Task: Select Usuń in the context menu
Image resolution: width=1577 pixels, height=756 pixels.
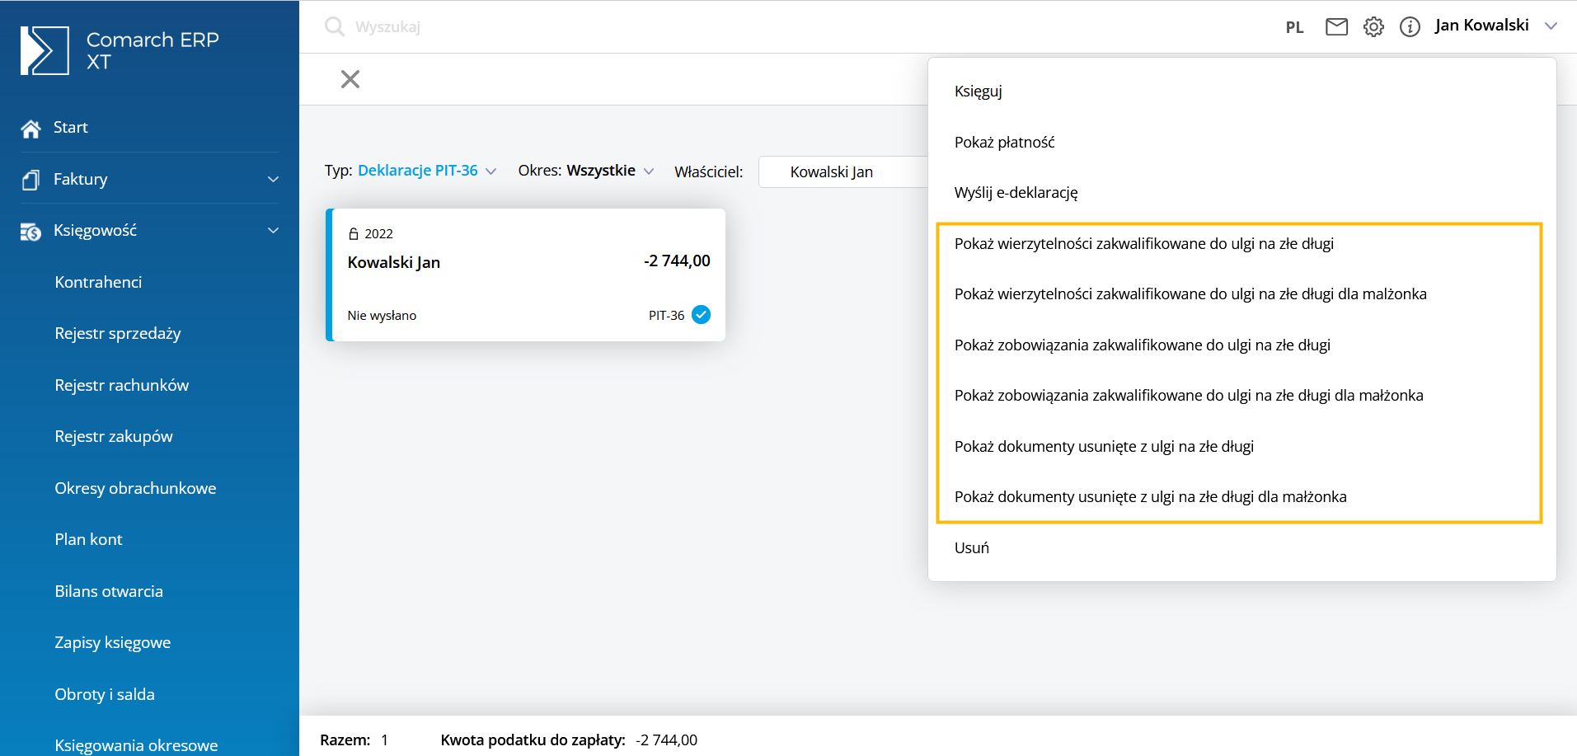Action: 972,548
